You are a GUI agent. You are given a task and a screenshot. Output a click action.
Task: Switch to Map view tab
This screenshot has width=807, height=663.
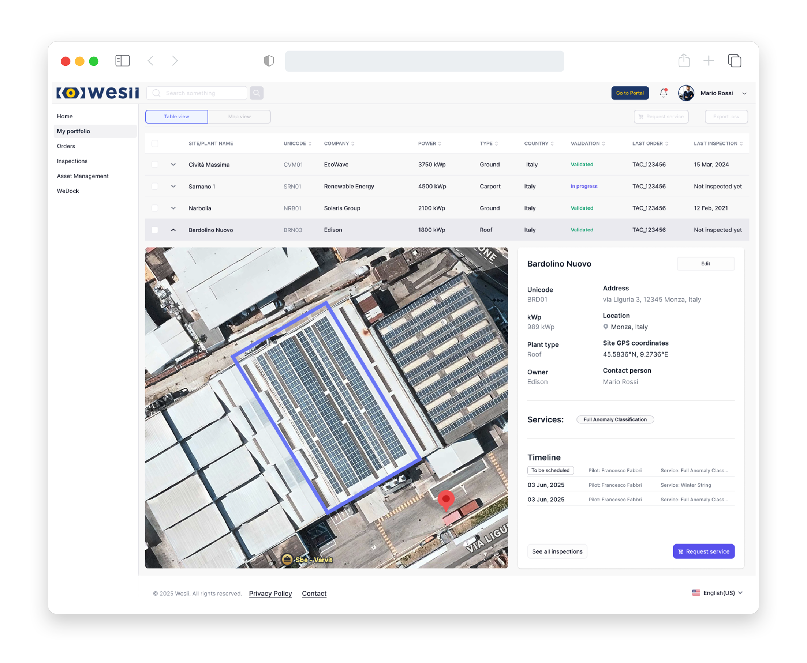pos(239,117)
